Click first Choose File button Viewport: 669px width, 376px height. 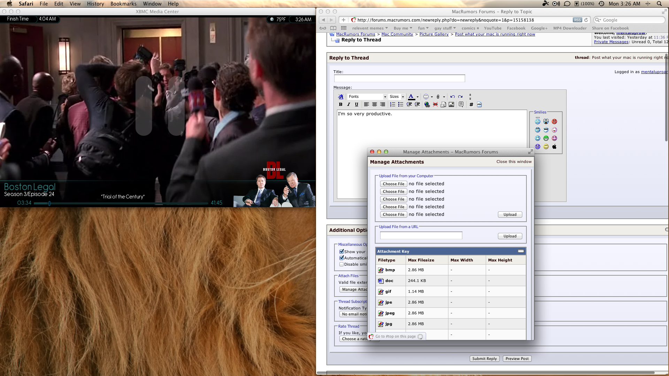[393, 184]
